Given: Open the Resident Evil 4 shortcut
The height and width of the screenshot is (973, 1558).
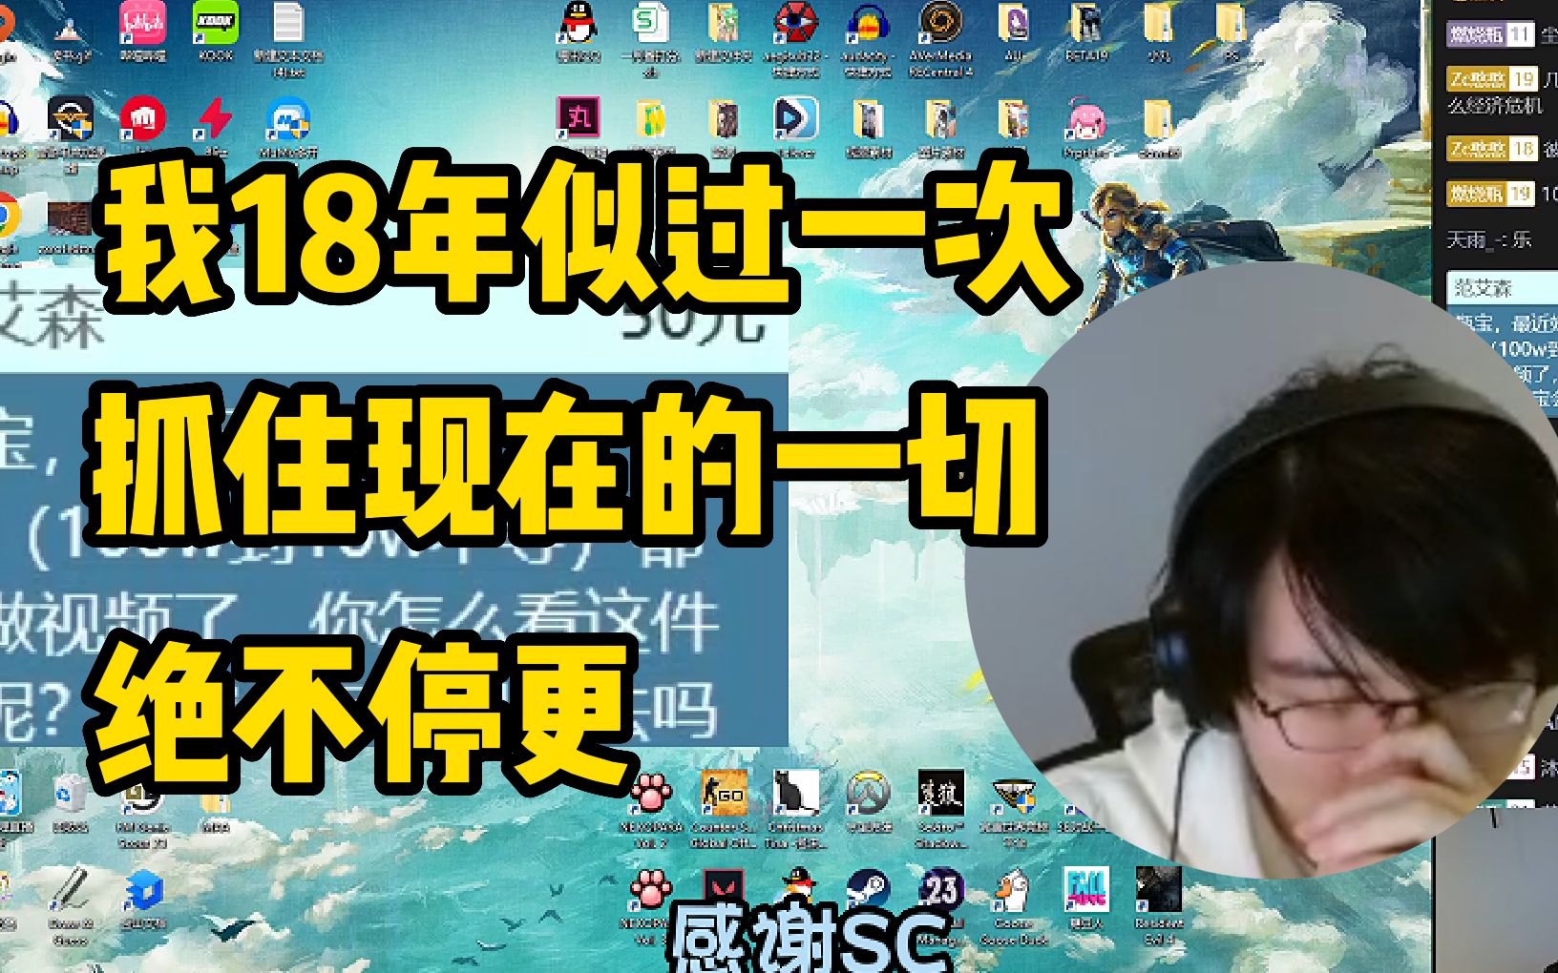Looking at the screenshot, I should click(1158, 891).
